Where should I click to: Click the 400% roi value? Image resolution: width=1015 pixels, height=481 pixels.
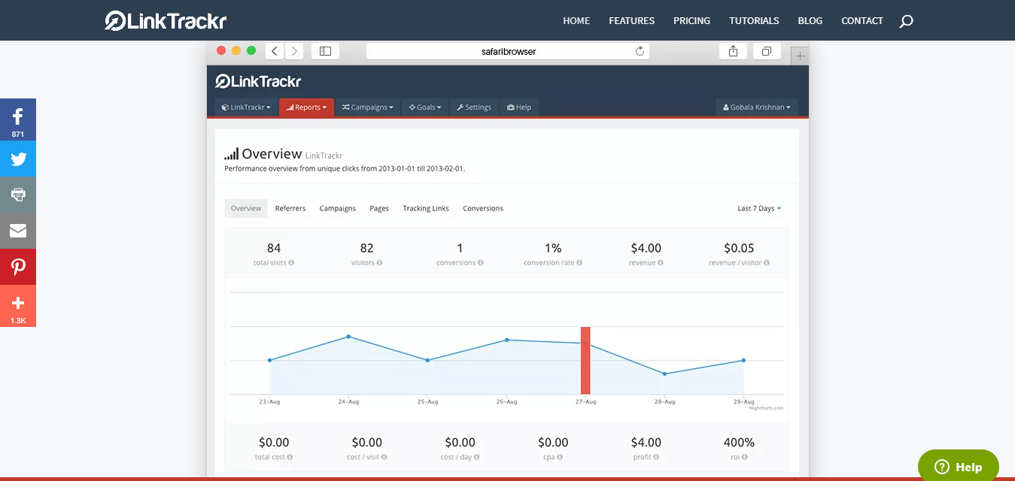click(x=740, y=442)
